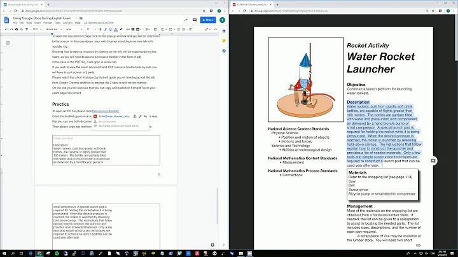
Task: Click the Increase indent icon
Action: pos(183,29)
